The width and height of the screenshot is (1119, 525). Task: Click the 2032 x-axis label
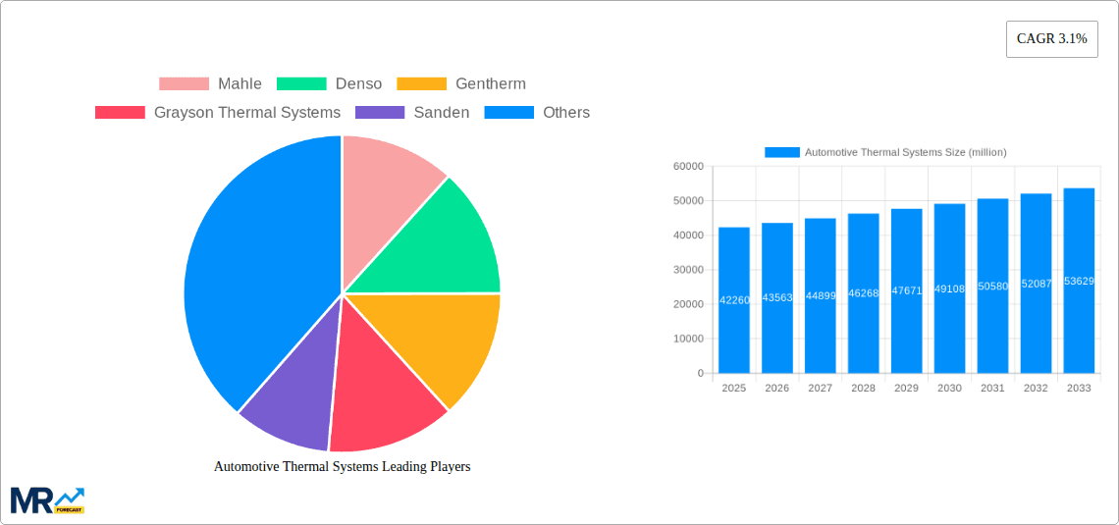click(1037, 388)
